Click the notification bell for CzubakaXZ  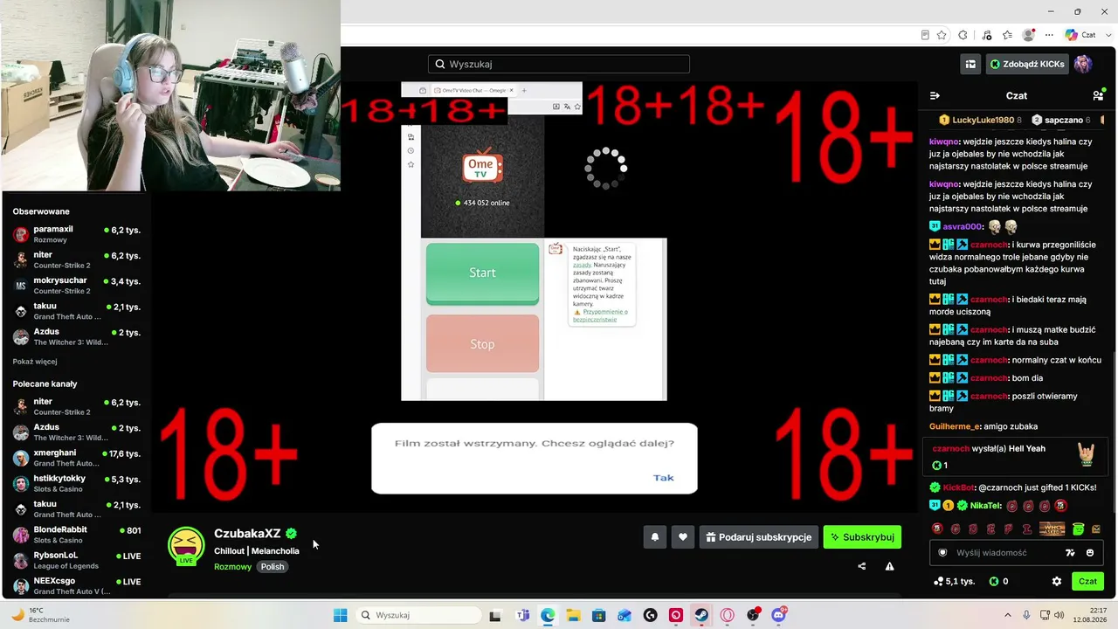tap(655, 537)
